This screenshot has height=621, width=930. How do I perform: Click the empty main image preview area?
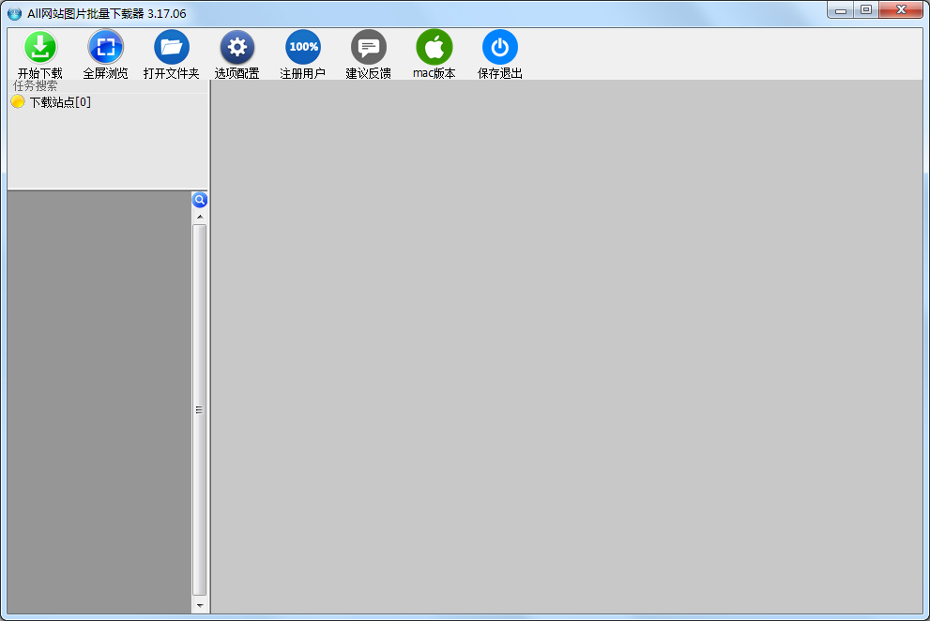(x=566, y=347)
